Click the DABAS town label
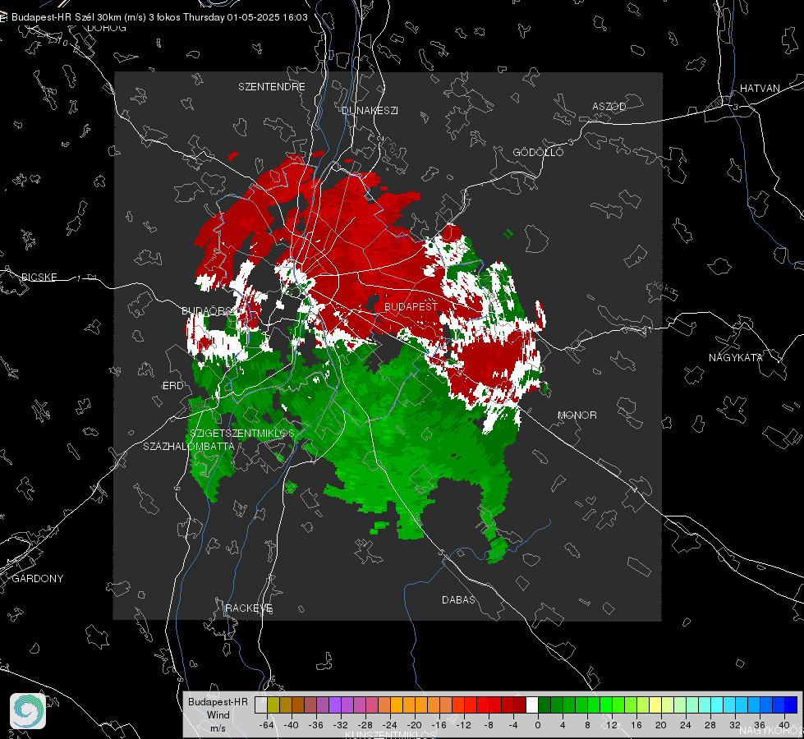The image size is (804, 739). [458, 600]
